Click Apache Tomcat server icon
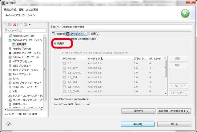197x132 pixels. pos(10,49)
